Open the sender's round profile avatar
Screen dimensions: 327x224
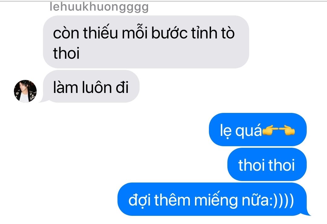(x=25, y=91)
